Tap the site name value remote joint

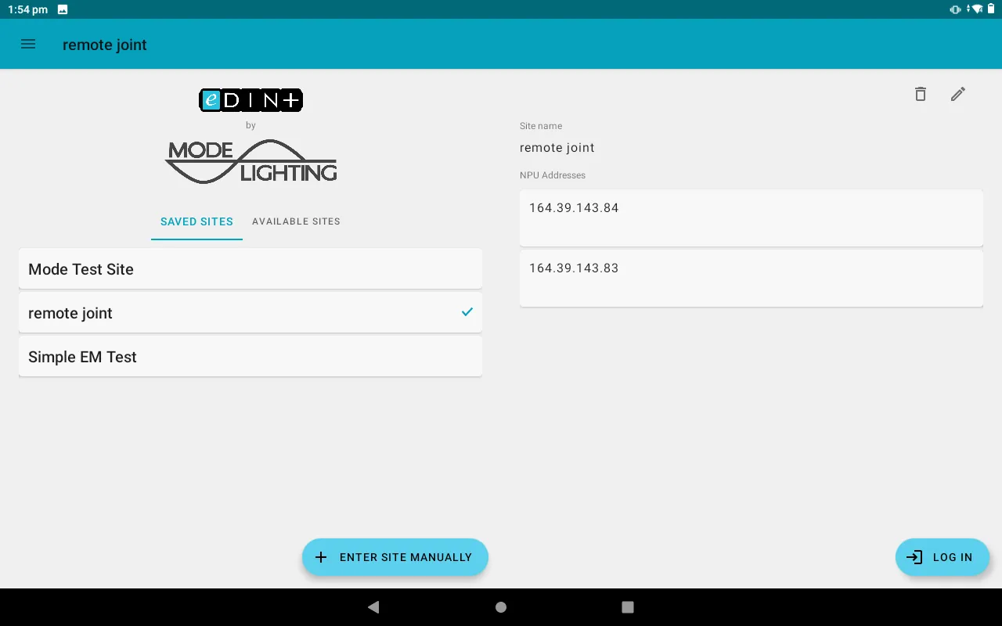coord(557,148)
